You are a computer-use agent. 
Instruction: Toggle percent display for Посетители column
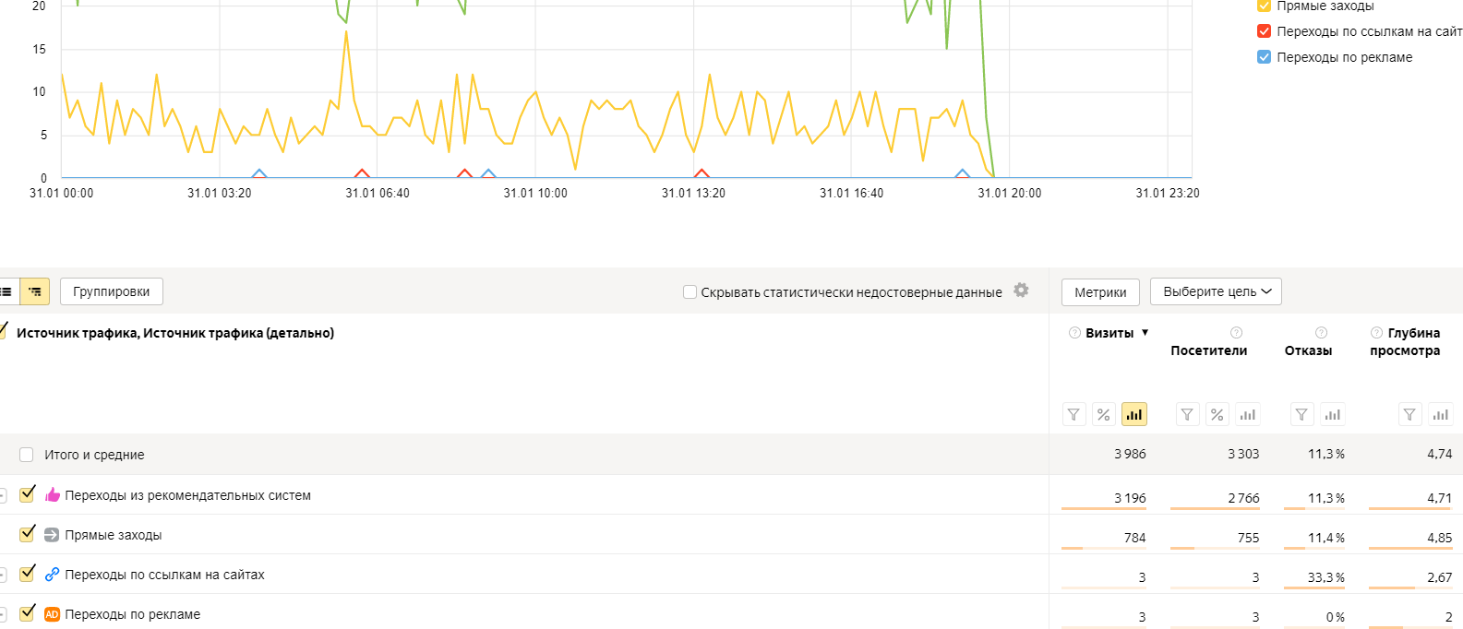coord(1217,415)
